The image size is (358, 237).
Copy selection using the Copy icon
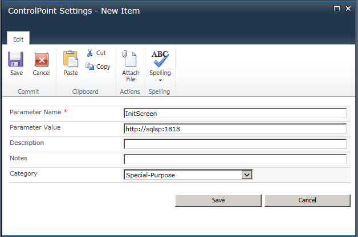coord(90,66)
